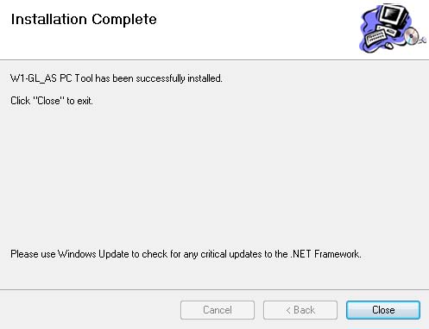Screen dimensions: 429x329
Task: Click the word Complete in the title
Action: [x=124, y=20]
